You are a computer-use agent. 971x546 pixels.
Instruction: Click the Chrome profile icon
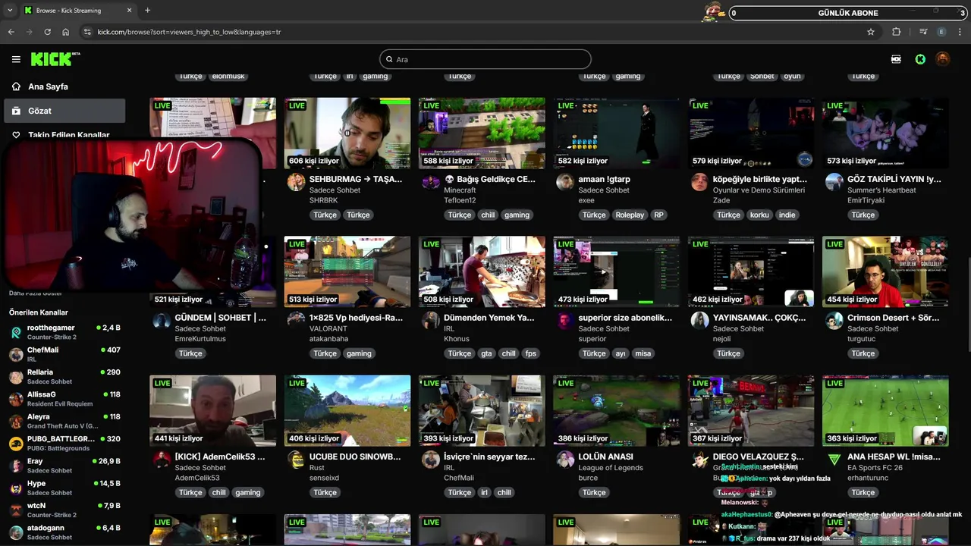941,32
